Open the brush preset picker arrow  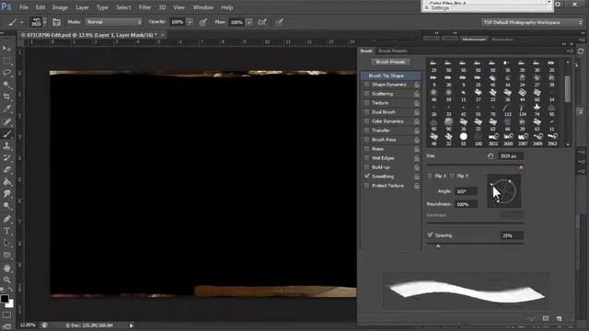[x=45, y=22]
